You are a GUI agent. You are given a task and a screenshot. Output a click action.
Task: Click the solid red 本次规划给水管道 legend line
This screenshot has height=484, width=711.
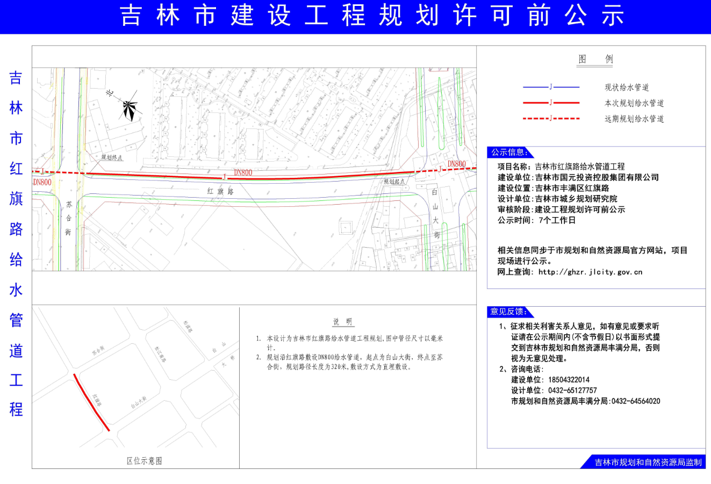coord(551,103)
